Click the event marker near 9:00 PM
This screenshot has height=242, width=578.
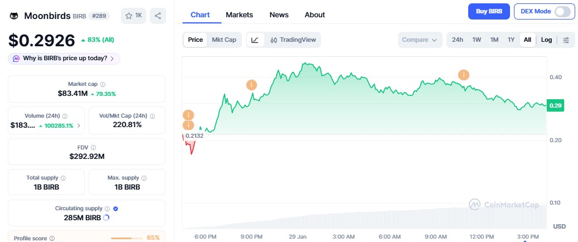[252, 85]
